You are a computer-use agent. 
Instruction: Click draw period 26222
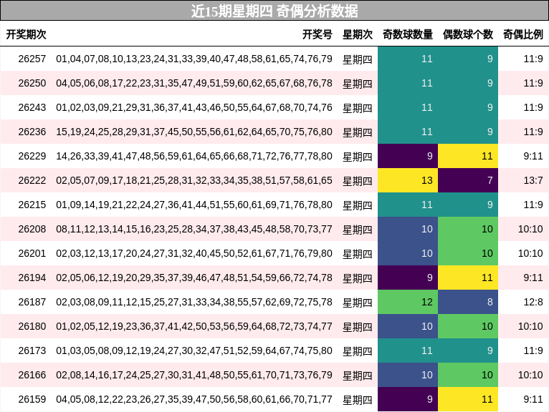[x=32, y=180]
